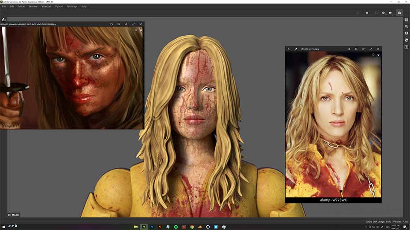Open the Help menu
The width and height of the screenshot is (410, 230).
tap(84, 6)
